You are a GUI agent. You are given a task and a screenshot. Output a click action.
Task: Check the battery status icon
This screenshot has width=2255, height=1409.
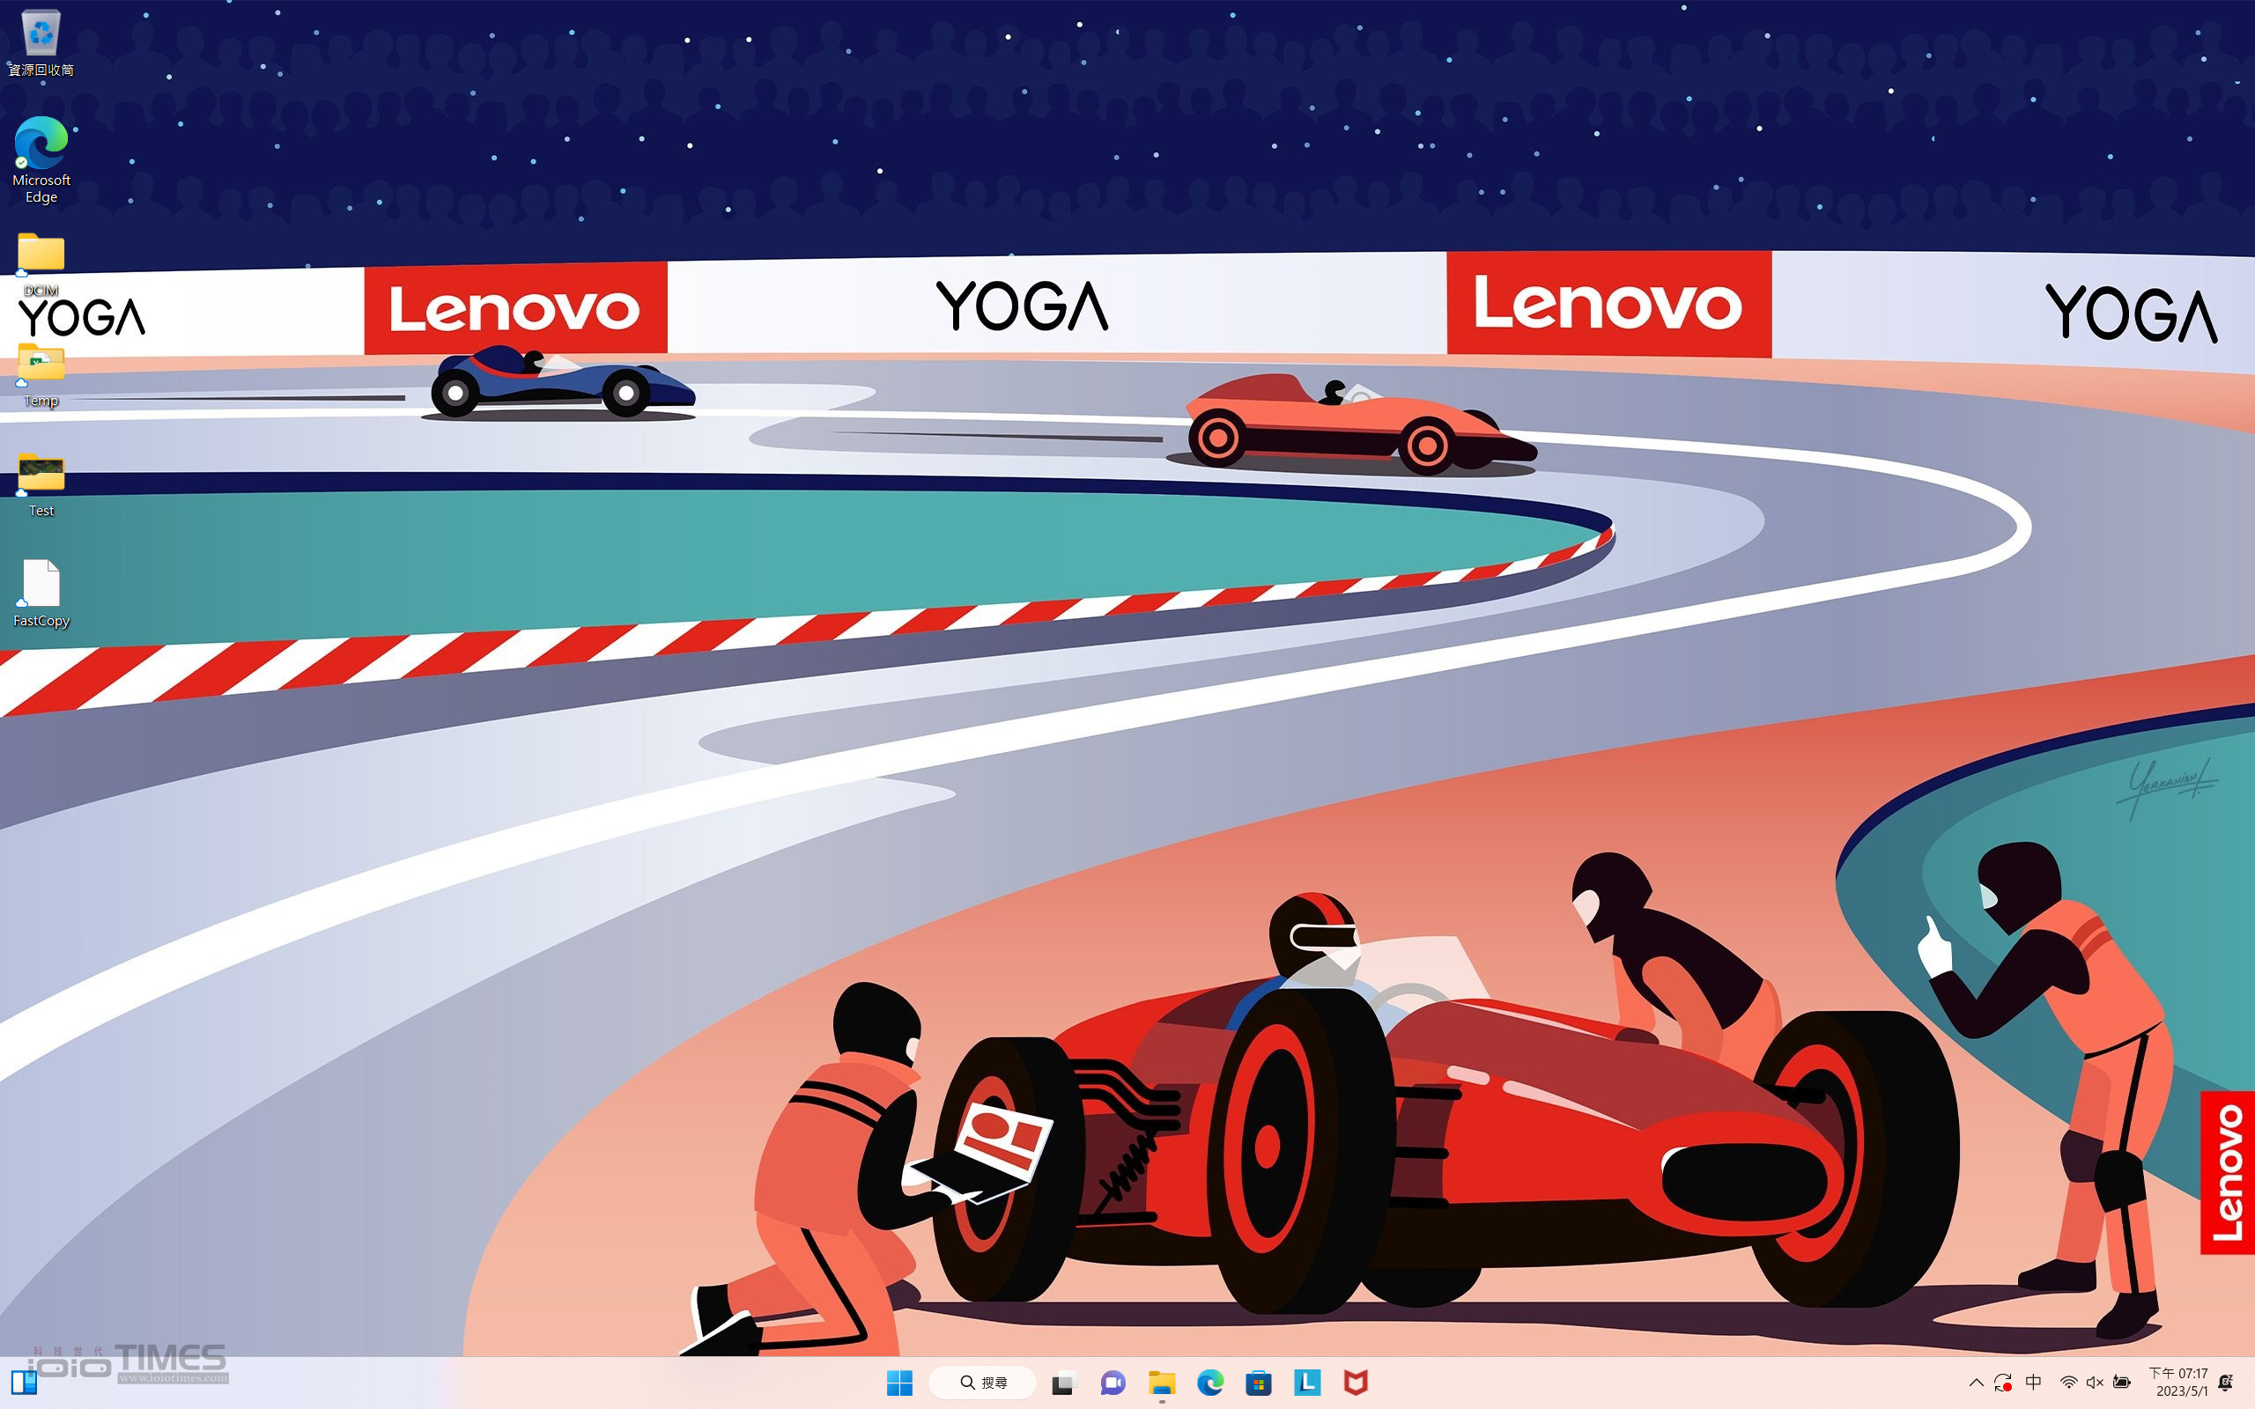(2122, 1383)
